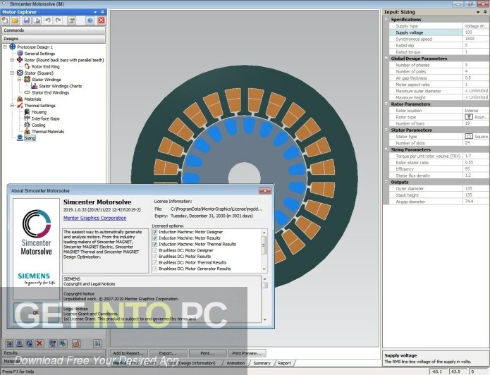Open Materials node in the design tree
490x375 pixels.
(32, 99)
